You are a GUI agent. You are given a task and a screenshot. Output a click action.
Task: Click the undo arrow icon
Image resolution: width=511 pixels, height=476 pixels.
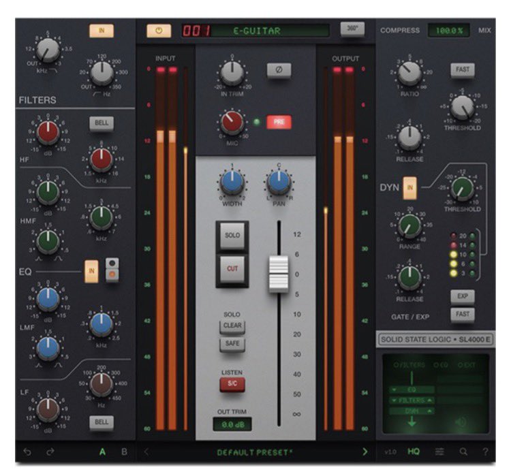28,451
